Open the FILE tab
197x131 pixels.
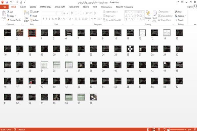coord(4,7)
